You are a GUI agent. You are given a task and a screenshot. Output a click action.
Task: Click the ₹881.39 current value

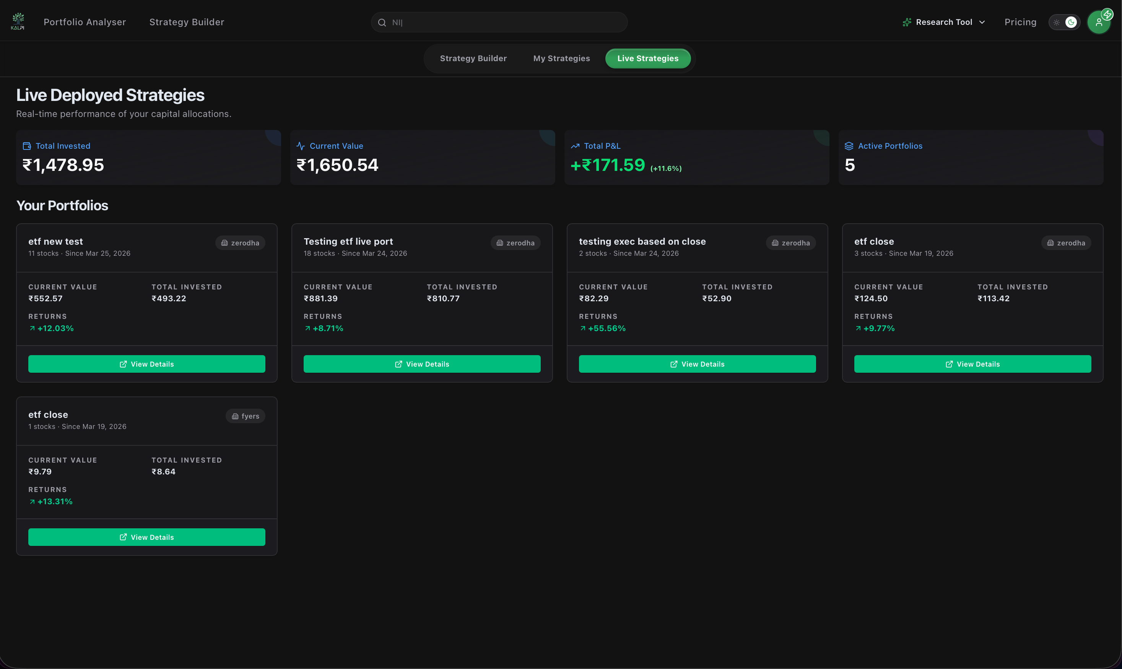pyautogui.click(x=320, y=299)
